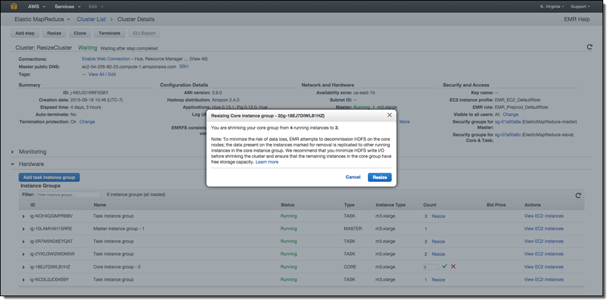
Task: Click Cancel in the resize dialog
Action: coord(352,177)
